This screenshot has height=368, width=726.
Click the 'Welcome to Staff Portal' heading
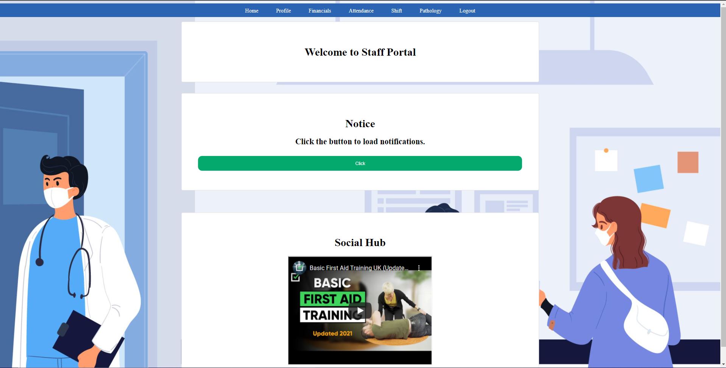click(360, 52)
